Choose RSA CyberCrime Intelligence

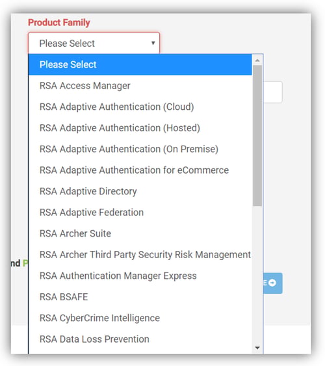(x=140, y=318)
